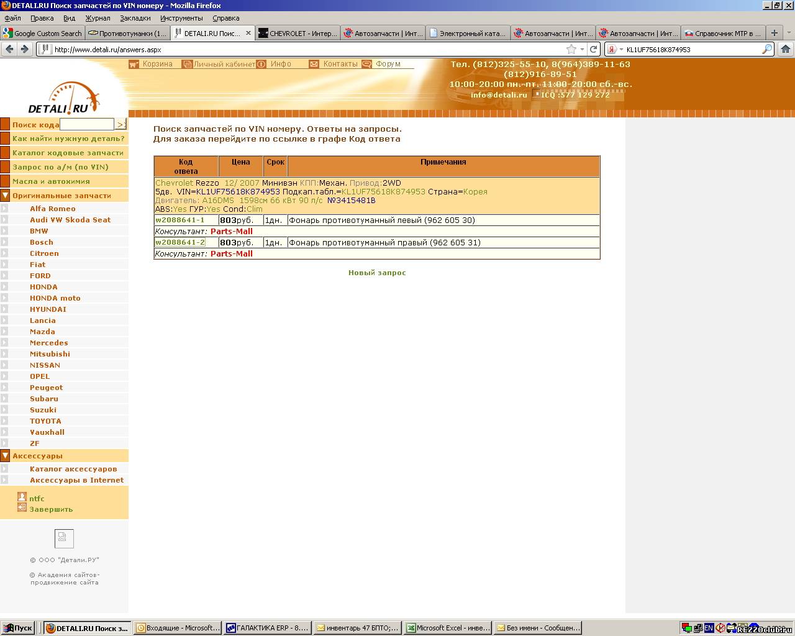Open Без имени Сообщение taskbar item
The image size is (795, 636).
(538, 628)
